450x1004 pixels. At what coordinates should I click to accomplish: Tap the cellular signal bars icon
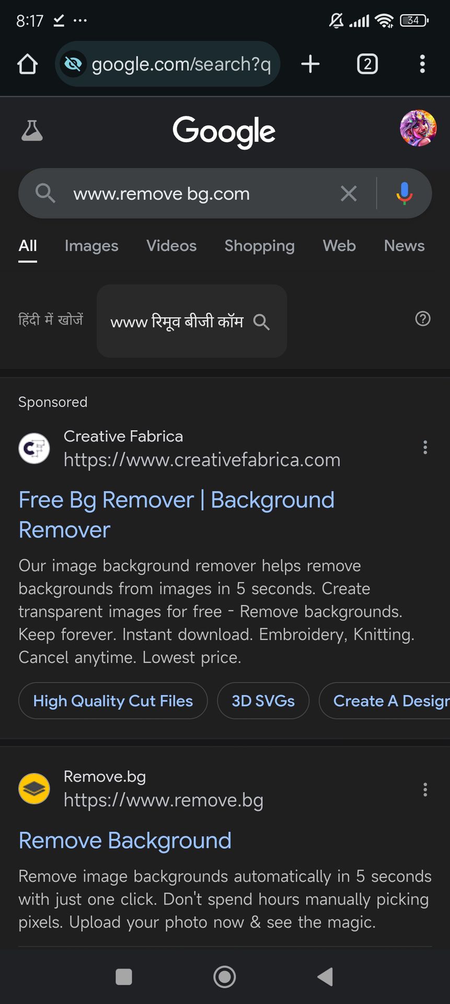(359, 21)
